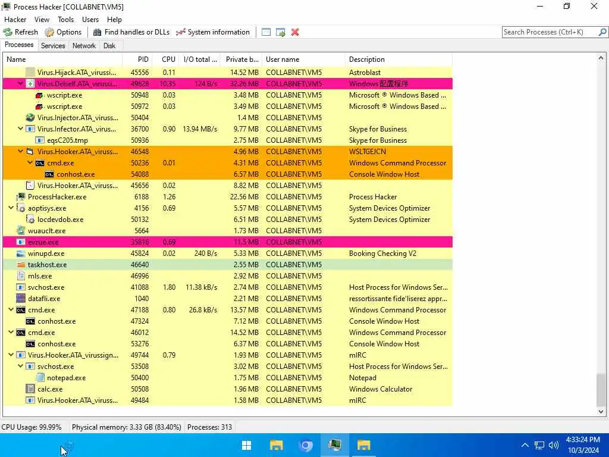The height and width of the screenshot is (457, 609).
Task: Collapse the aoptisys.exe process tree
Action: point(11,208)
